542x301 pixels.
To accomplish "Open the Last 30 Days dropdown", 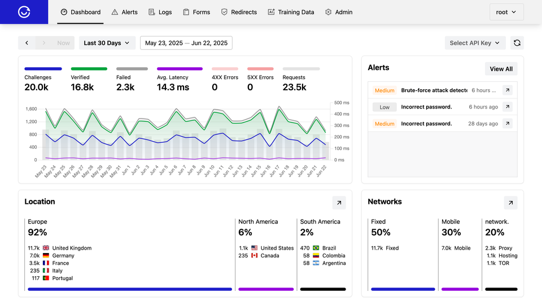I will [107, 43].
